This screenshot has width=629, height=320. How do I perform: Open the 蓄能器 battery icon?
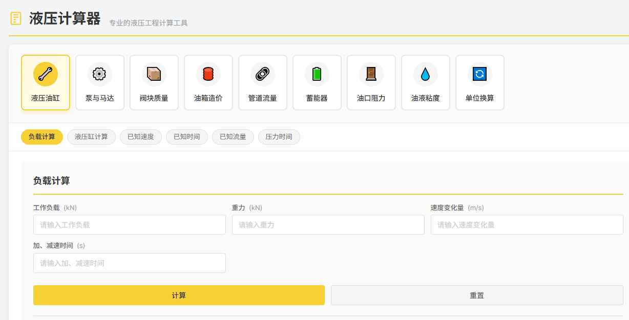click(x=317, y=74)
